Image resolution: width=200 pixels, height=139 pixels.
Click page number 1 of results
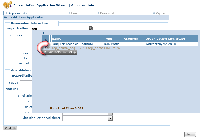click(x=43, y=33)
